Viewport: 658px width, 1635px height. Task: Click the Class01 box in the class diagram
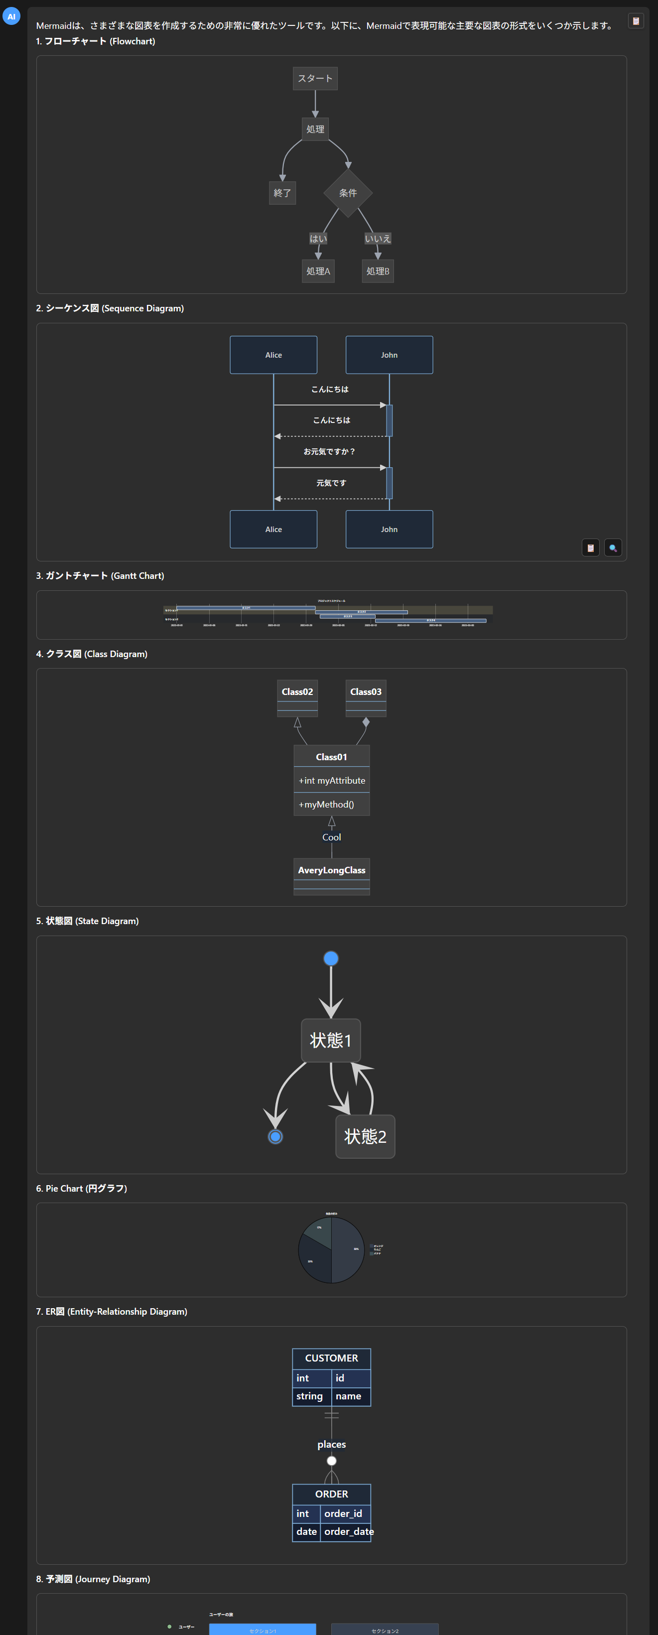click(x=331, y=757)
